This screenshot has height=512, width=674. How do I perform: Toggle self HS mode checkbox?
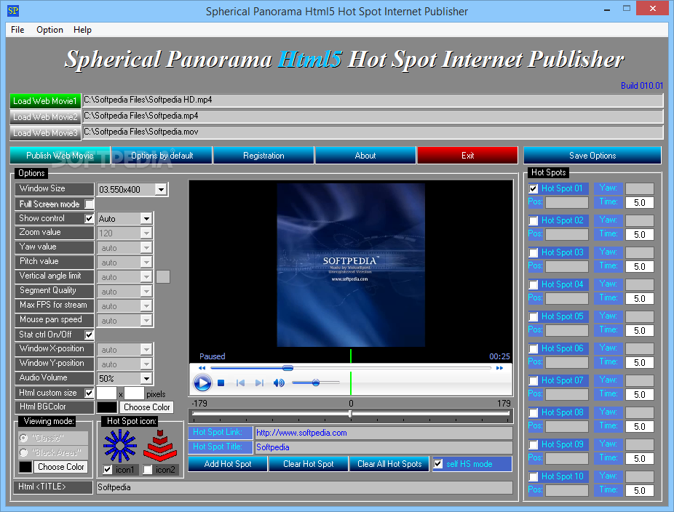(x=438, y=464)
